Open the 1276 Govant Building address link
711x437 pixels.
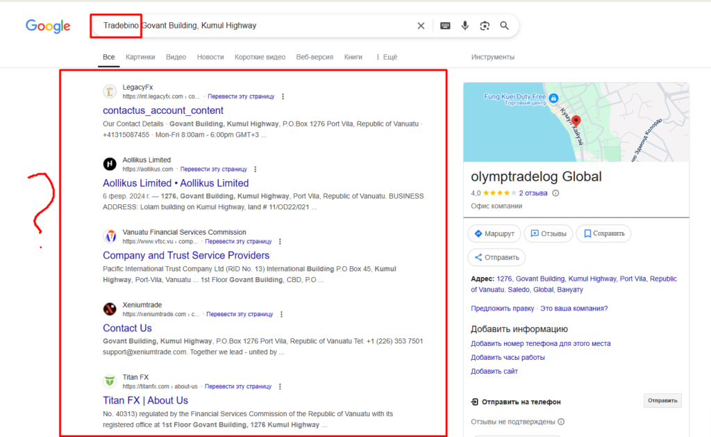pyautogui.click(x=574, y=284)
